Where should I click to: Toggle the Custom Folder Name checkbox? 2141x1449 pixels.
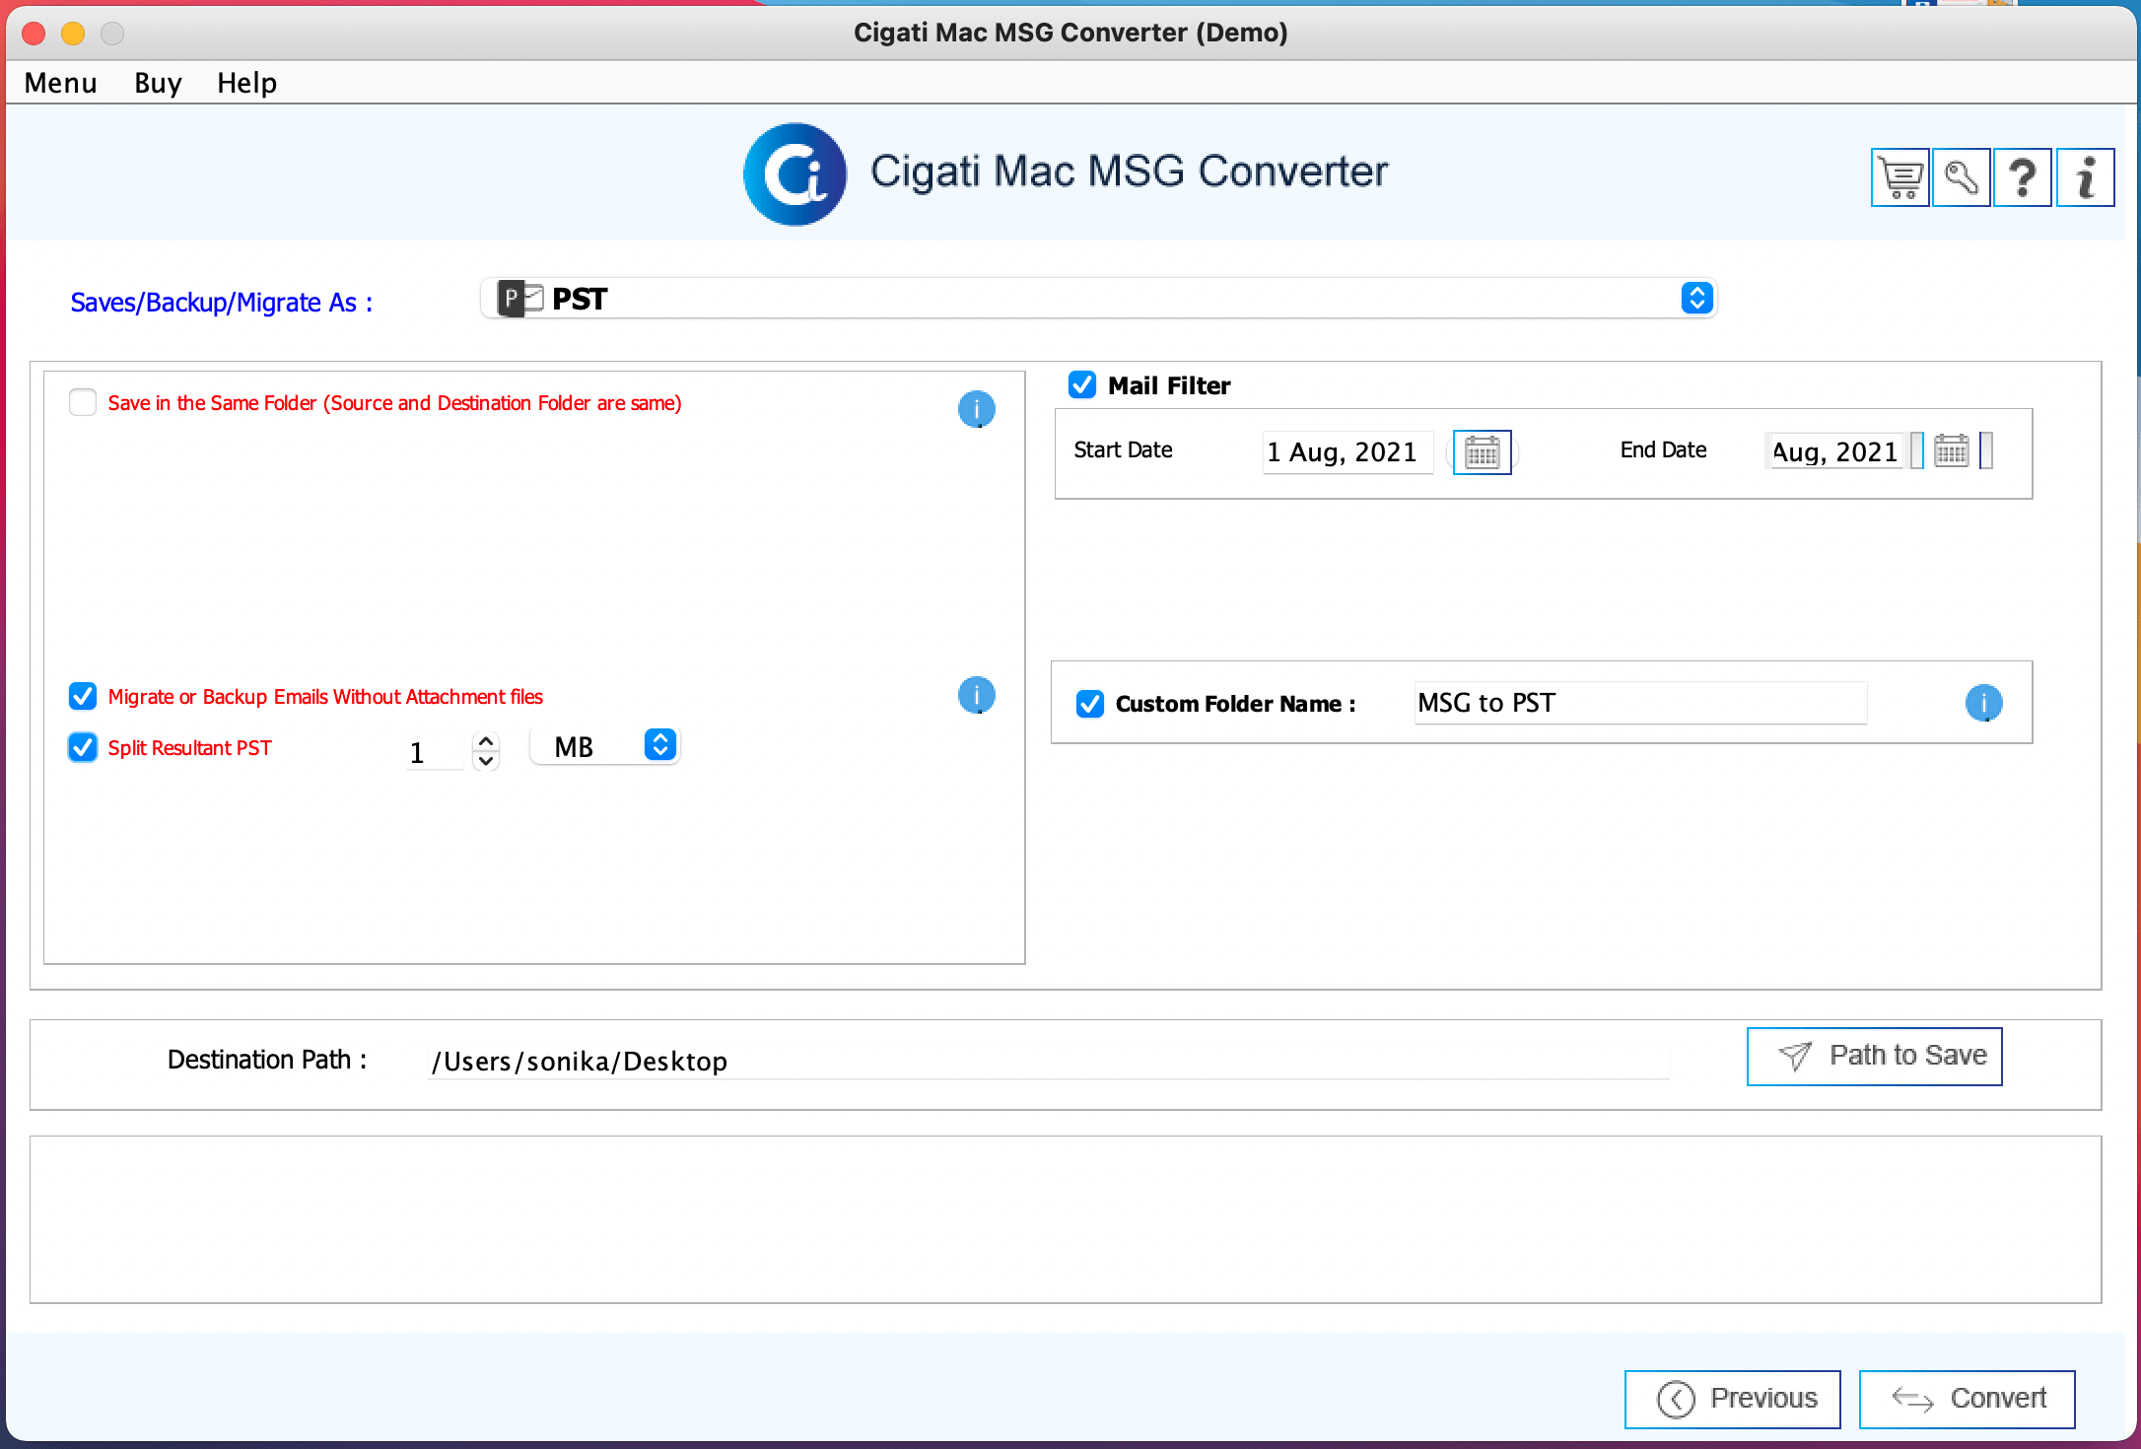click(1089, 703)
